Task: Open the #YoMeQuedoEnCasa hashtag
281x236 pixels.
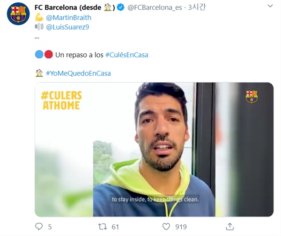Action: coord(78,74)
